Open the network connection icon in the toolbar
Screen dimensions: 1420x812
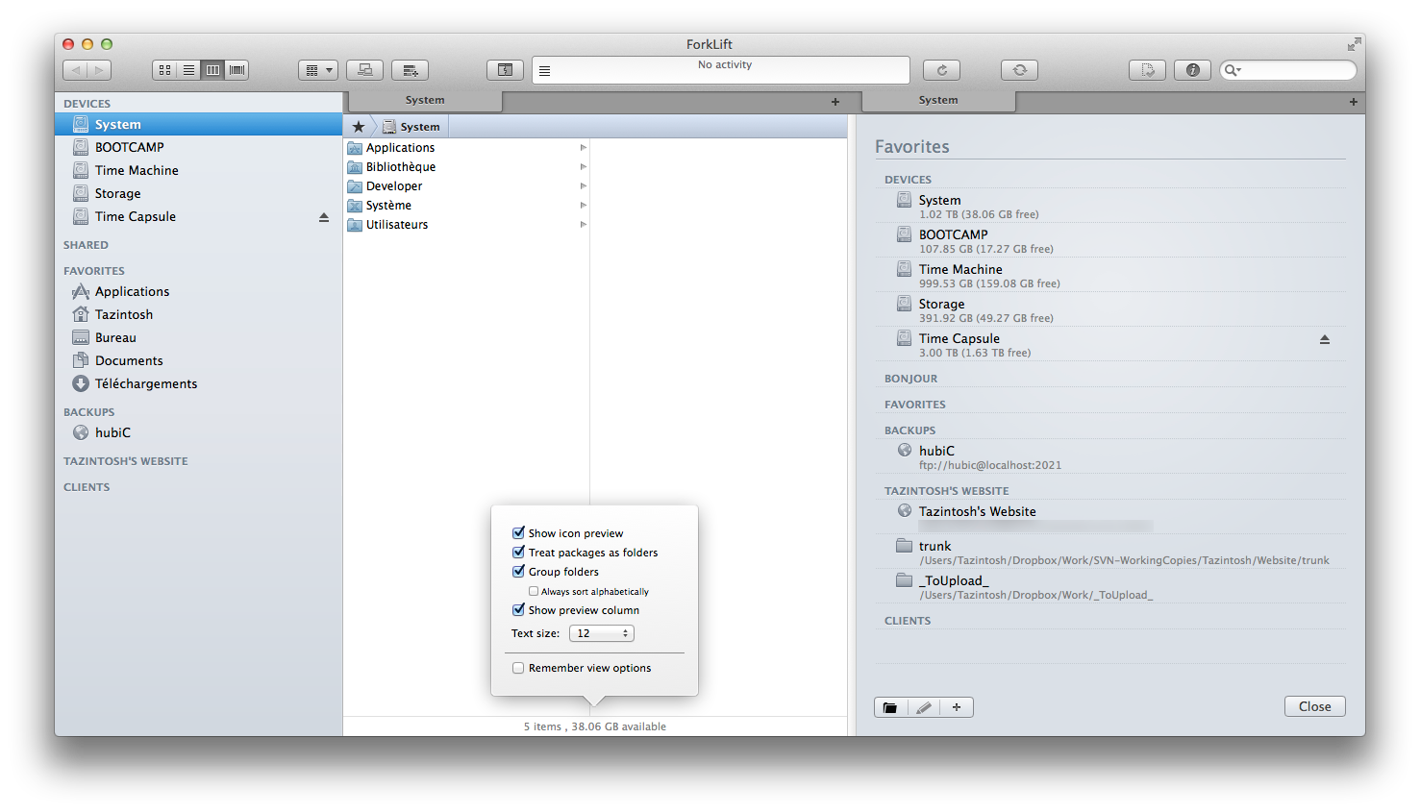pos(364,69)
